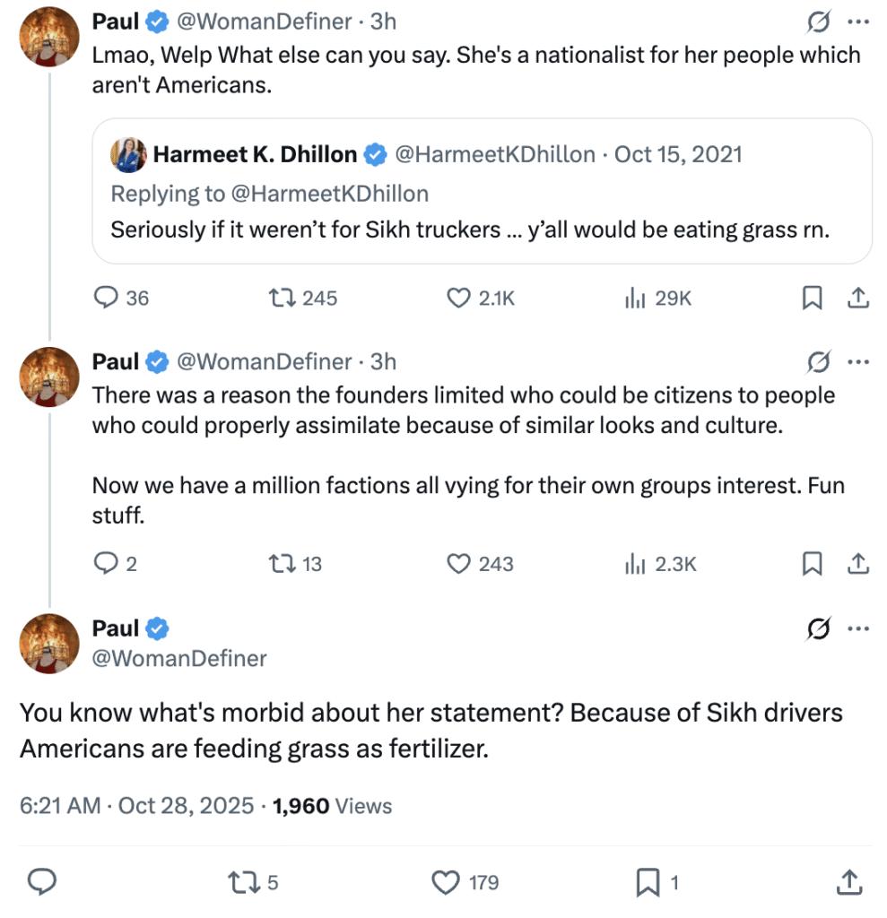Like the second tweet with 243 likes
The width and height of the screenshot is (887, 918).
tap(459, 564)
